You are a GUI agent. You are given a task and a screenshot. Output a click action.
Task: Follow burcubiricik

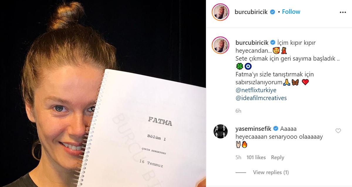pyautogui.click(x=291, y=12)
